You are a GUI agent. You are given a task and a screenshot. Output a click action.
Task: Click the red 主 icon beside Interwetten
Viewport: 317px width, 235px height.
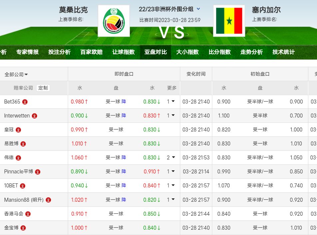(35, 116)
